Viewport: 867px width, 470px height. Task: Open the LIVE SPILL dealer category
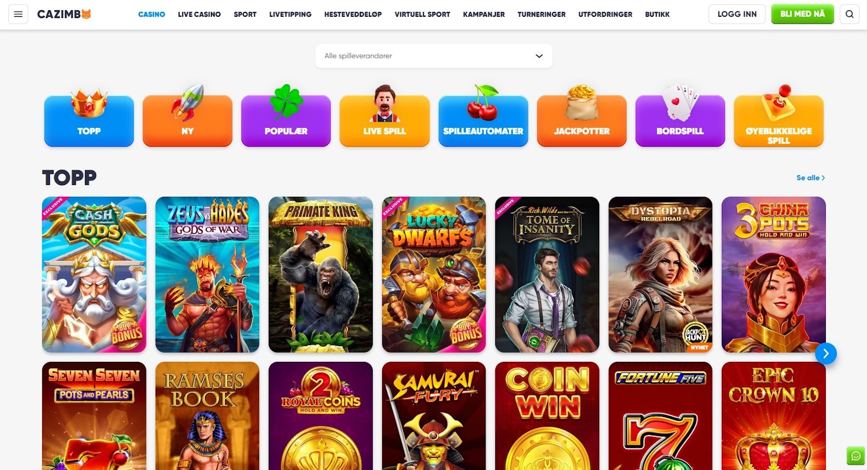pos(385,121)
